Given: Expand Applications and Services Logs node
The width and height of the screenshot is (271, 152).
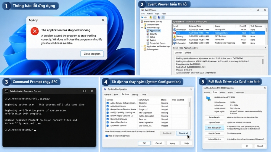Looking at the screenshot, I should 142,47.
